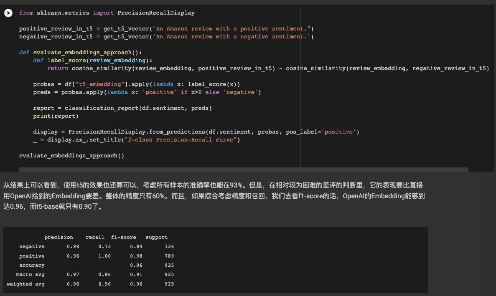Image resolution: width=496 pixels, height=296 pixels.
Task: Click the classification report header row
Action: tap(106, 237)
